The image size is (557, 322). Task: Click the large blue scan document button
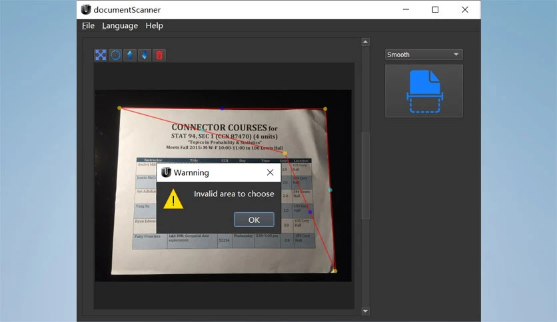point(424,91)
